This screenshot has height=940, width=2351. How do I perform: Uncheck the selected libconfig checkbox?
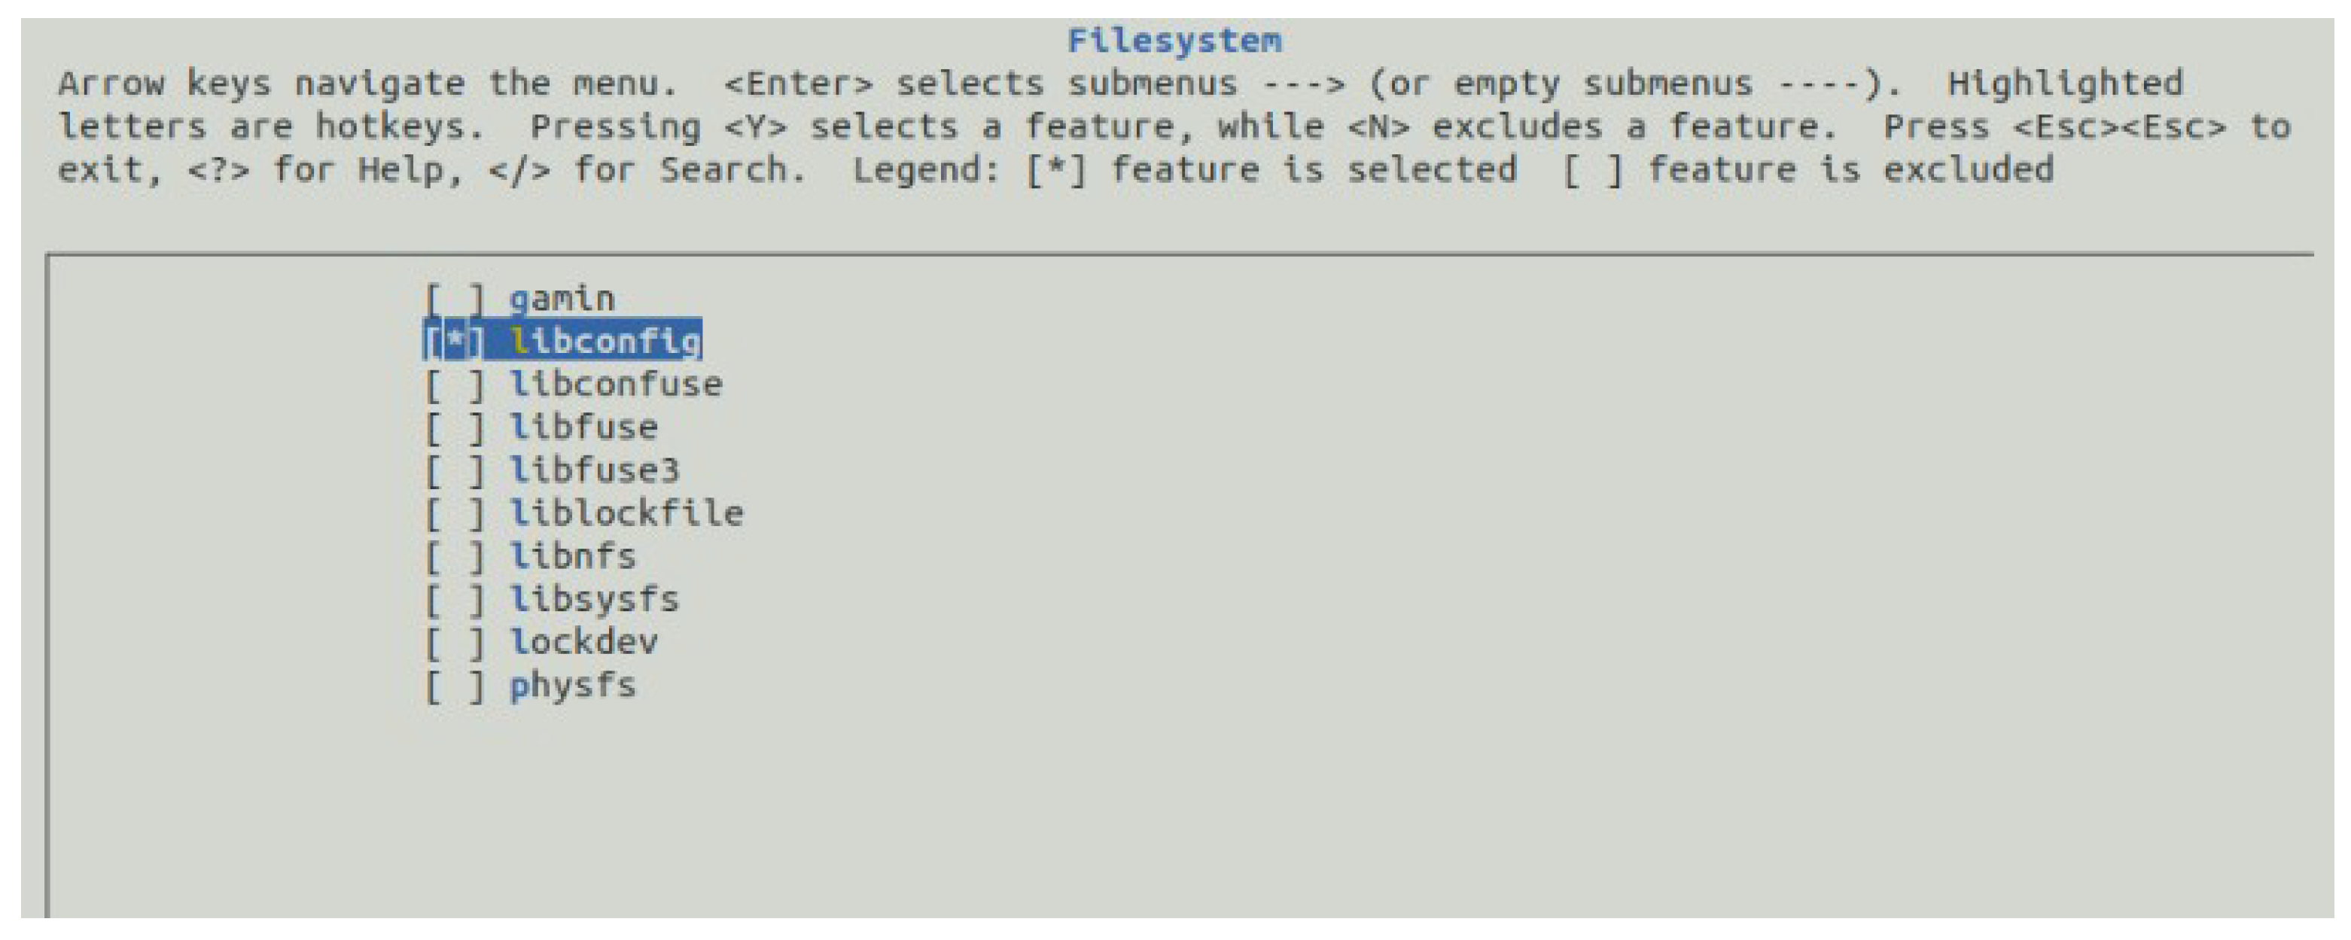click(x=454, y=342)
